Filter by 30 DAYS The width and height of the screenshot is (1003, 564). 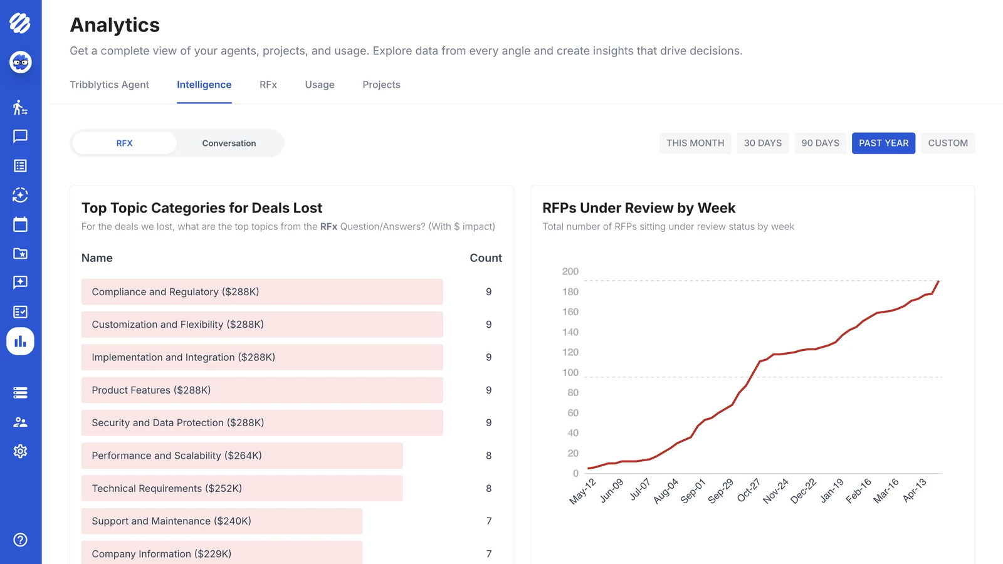pyautogui.click(x=763, y=143)
